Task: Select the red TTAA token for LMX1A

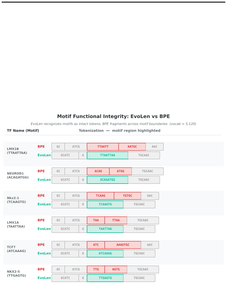Action: (x=116, y=220)
